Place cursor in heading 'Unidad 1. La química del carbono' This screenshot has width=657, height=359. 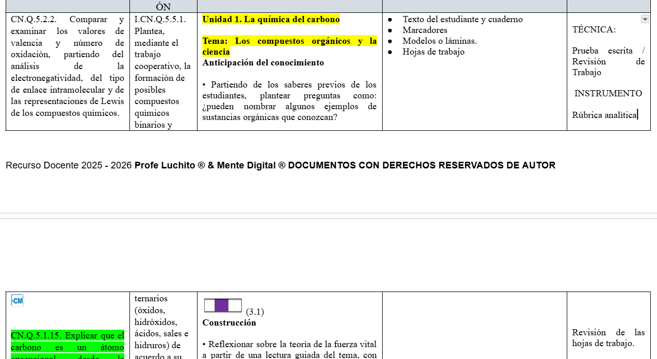(x=271, y=20)
